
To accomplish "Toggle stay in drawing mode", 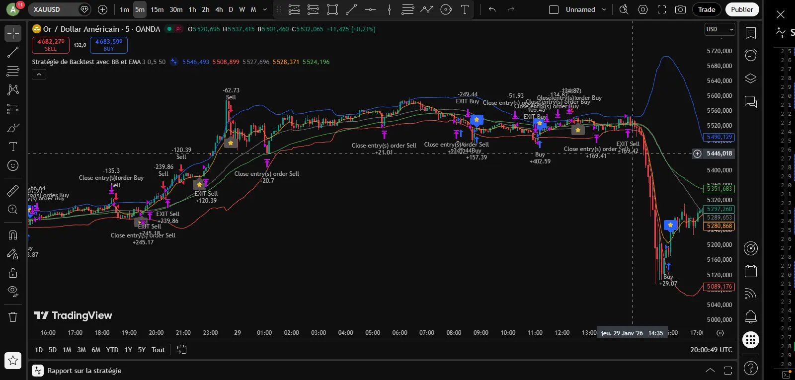I will click(13, 254).
